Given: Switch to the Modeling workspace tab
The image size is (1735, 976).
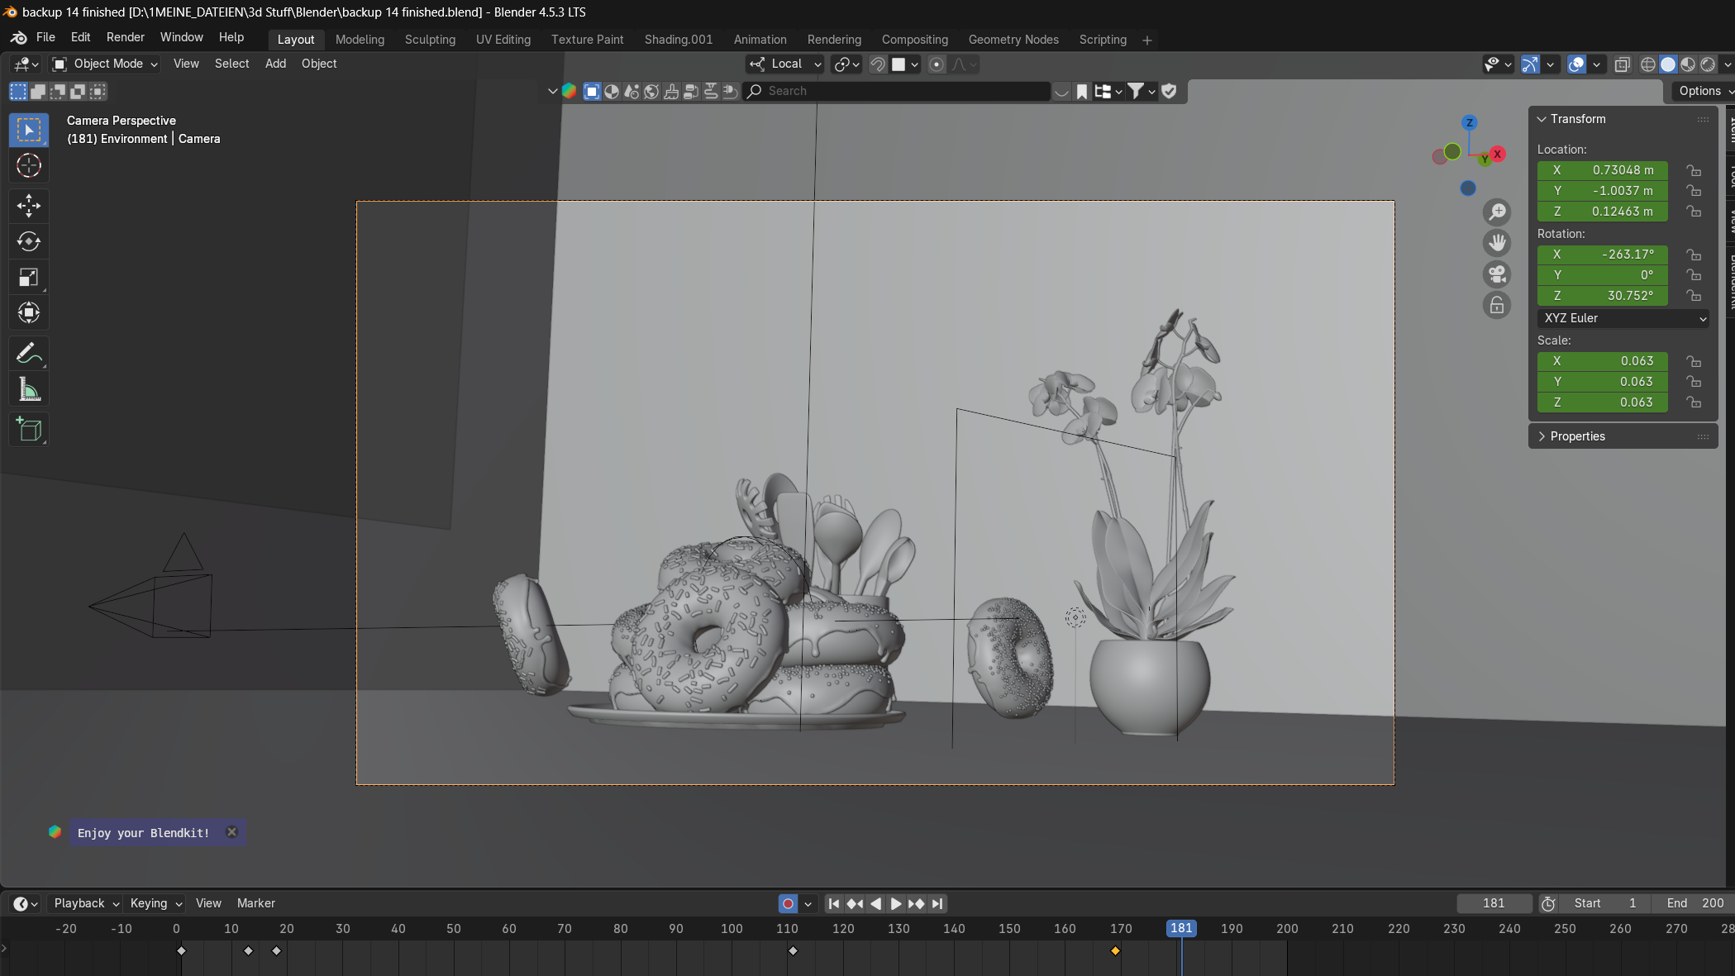Looking at the screenshot, I should pos(360,40).
